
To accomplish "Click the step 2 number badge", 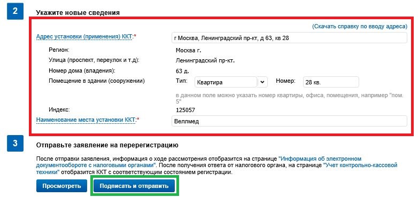I will [x=15, y=11].
